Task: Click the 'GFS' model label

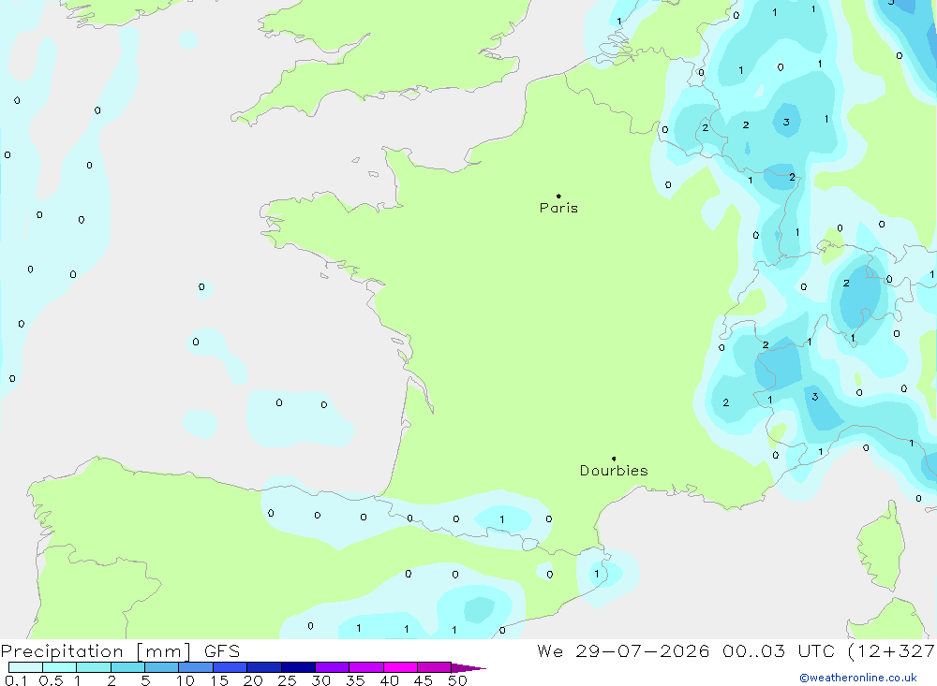Action: [222, 651]
